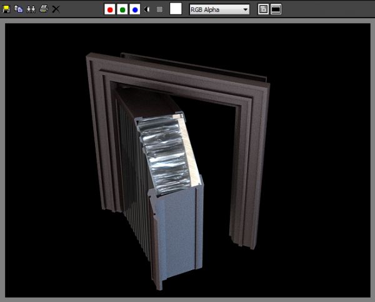Click the ribbed side edge of the door
Viewport: 375px width, 302px height.
pos(134,188)
